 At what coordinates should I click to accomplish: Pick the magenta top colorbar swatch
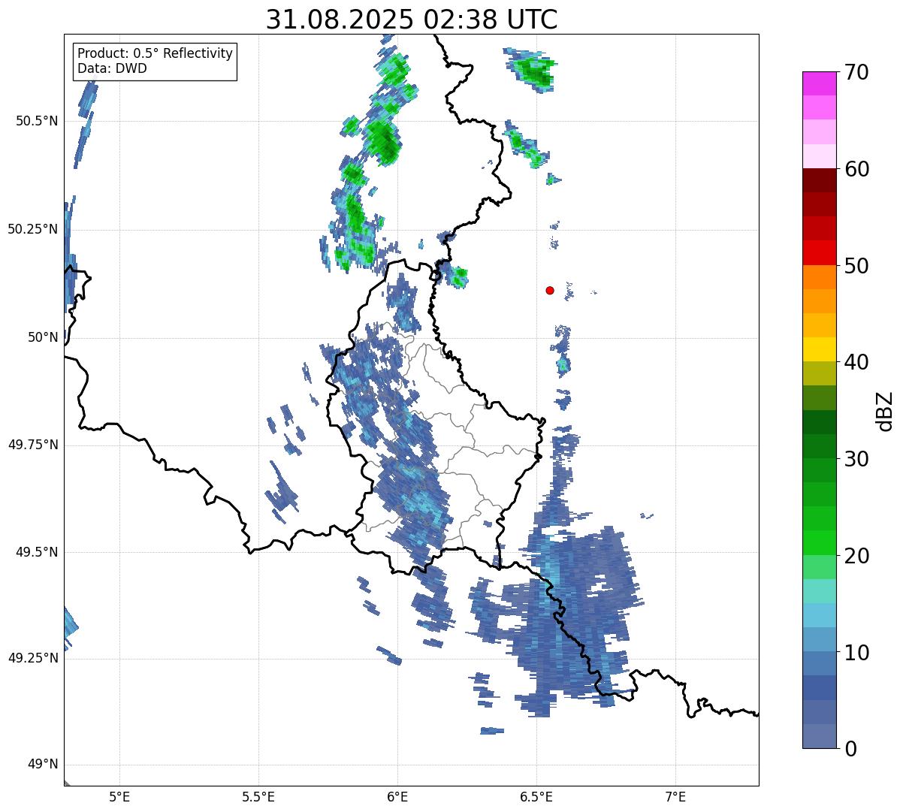point(820,83)
